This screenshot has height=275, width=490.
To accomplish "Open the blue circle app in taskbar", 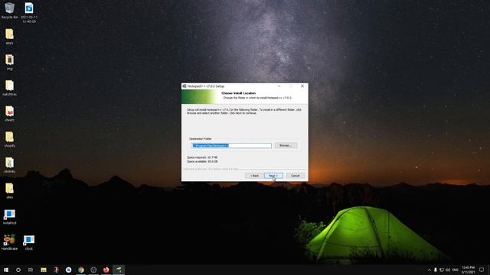I will tap(68, 270).
